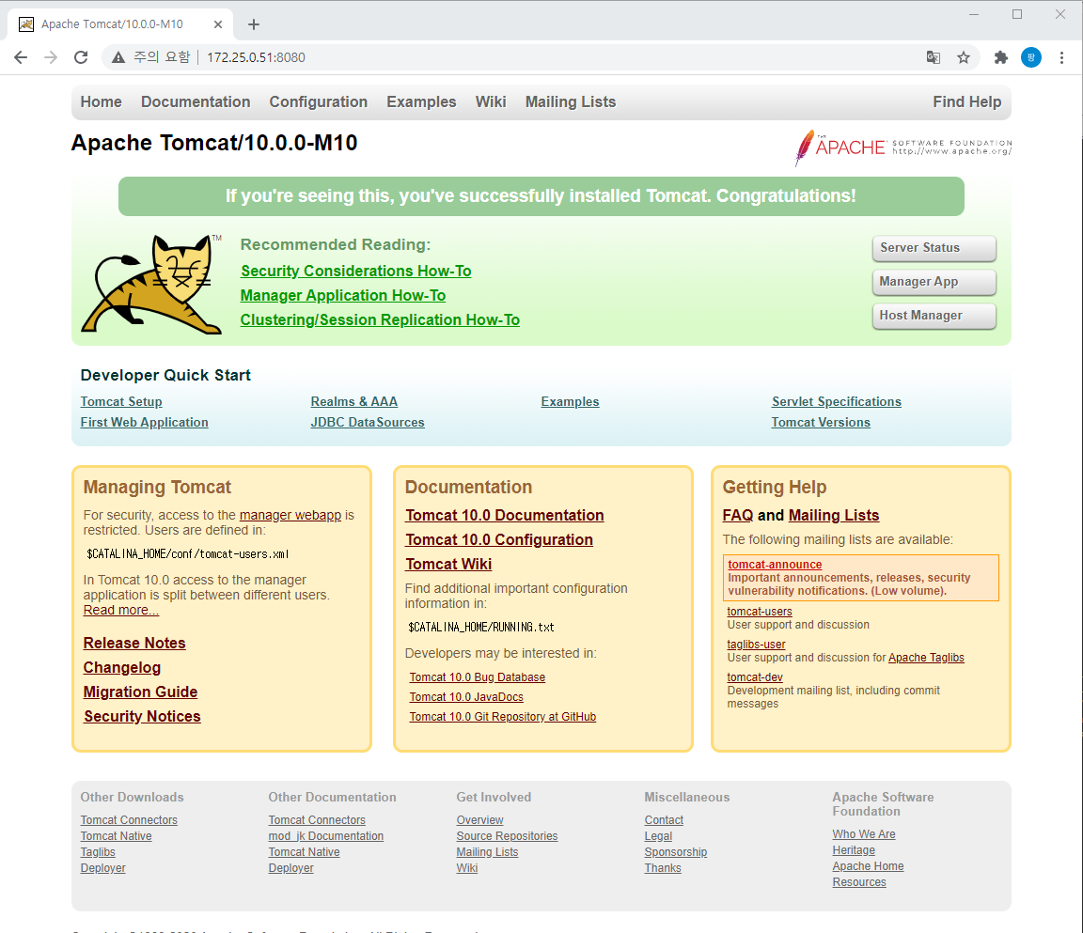
Task: Open Tomcat 10.0 Git Repository at GitHub
Action: [502, 717]
